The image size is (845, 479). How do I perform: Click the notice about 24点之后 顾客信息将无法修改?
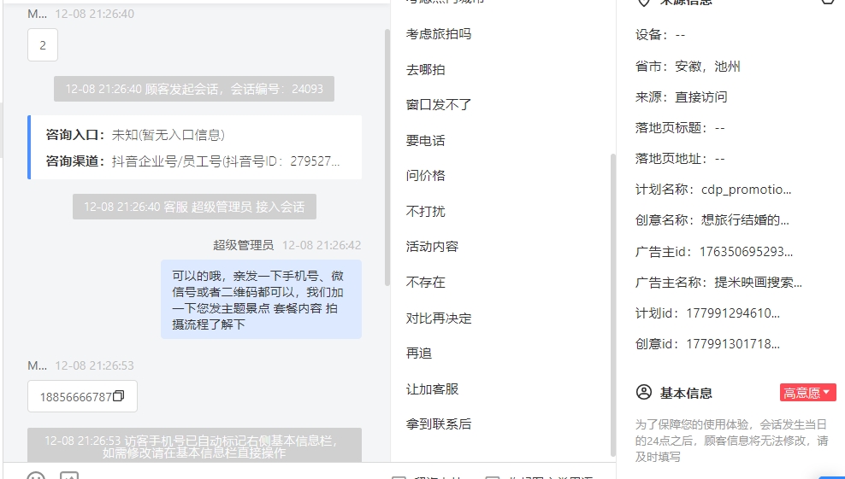pos(732,441)
